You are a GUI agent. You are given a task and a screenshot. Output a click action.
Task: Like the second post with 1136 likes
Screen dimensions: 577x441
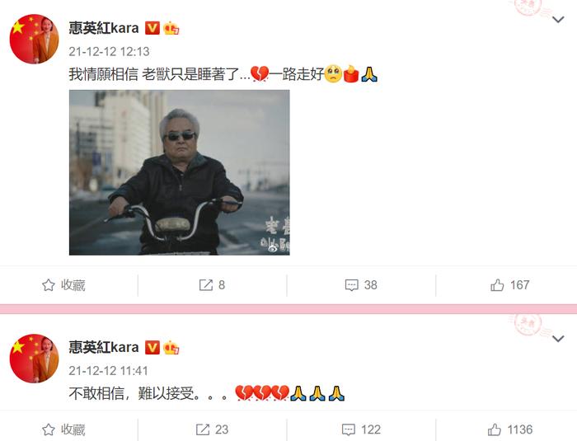click(495, 429)
